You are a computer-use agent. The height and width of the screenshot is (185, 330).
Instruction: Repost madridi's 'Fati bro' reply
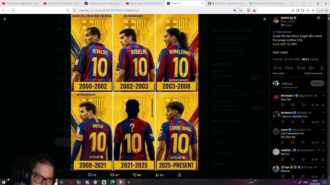tap(293, 159)
